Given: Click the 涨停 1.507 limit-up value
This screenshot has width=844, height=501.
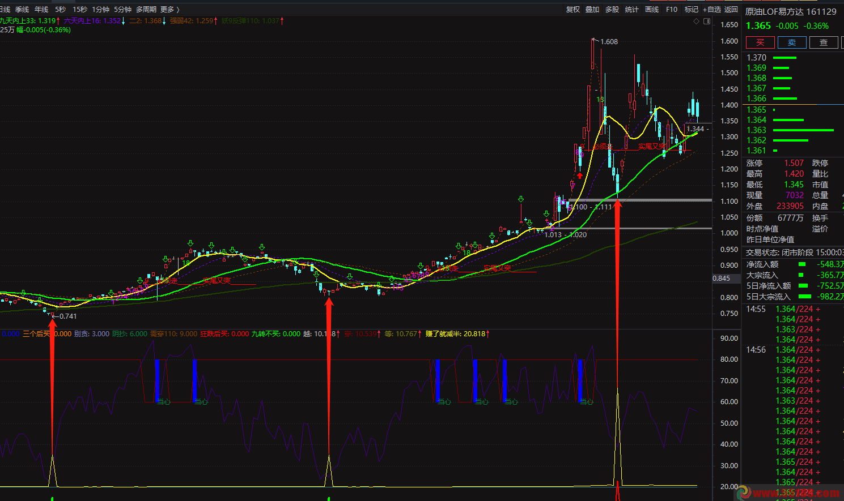Looking at the screenshot, I should (794, 163).
